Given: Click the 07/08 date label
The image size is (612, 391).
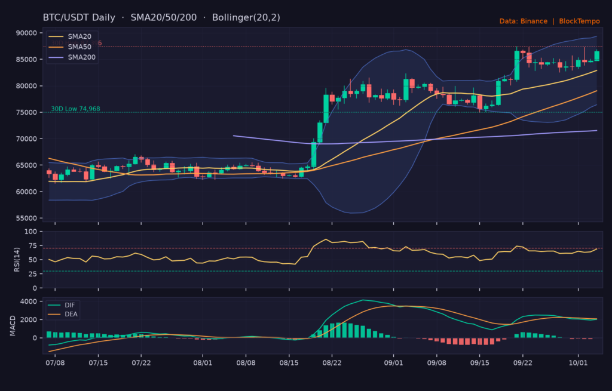Looking at the screenshot, I should coord(55,363).
